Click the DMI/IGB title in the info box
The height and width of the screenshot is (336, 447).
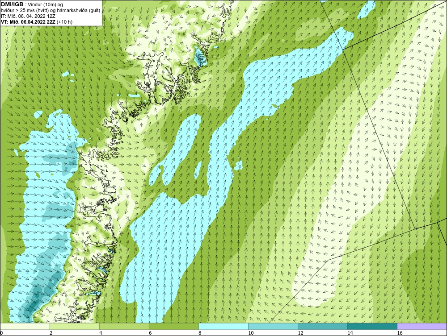[x=13, y=4]
